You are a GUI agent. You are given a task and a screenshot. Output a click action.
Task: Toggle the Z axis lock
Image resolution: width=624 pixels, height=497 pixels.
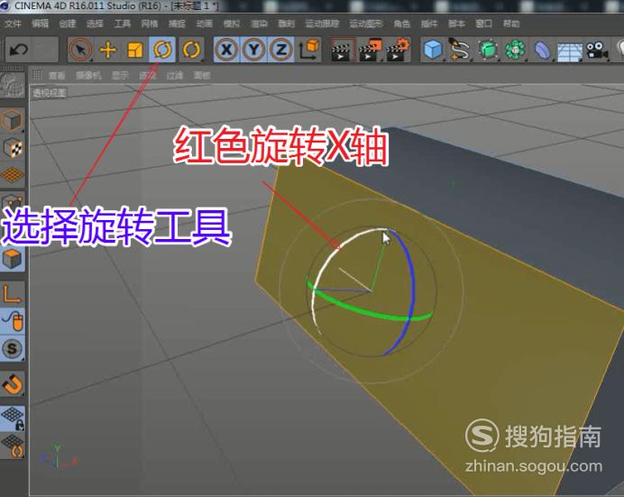tap(281, 50)
